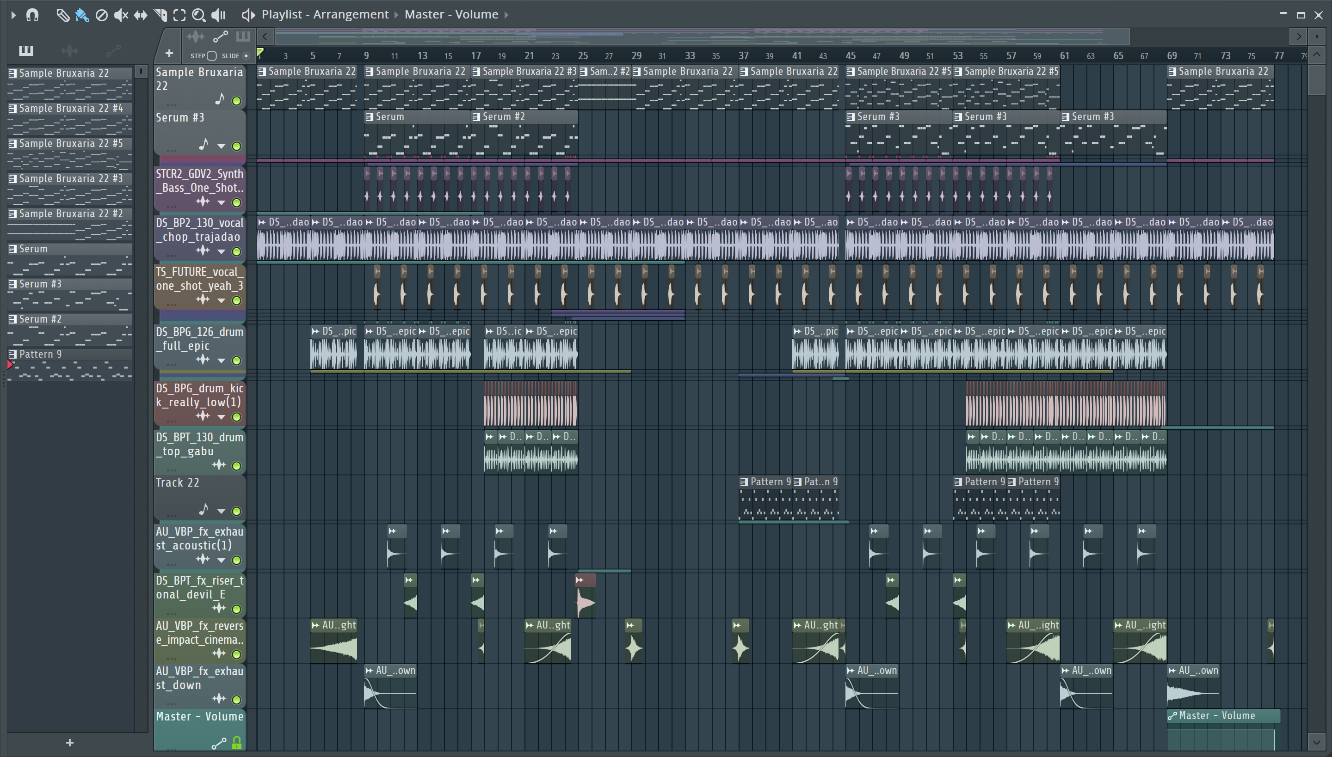The image size is (1332, 757).
Task: Enable the STEP editing toggle
Action: (x=211, y=55)
